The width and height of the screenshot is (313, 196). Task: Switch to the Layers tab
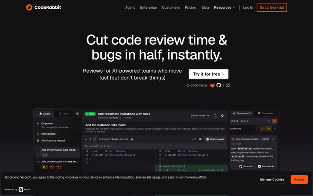[45, 114]
